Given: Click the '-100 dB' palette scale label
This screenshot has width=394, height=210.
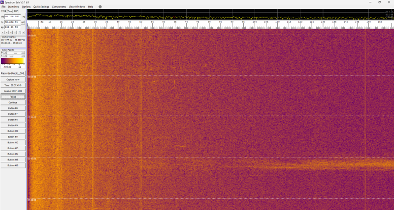Looking at the screenshot, I should (x=7, y=67).
